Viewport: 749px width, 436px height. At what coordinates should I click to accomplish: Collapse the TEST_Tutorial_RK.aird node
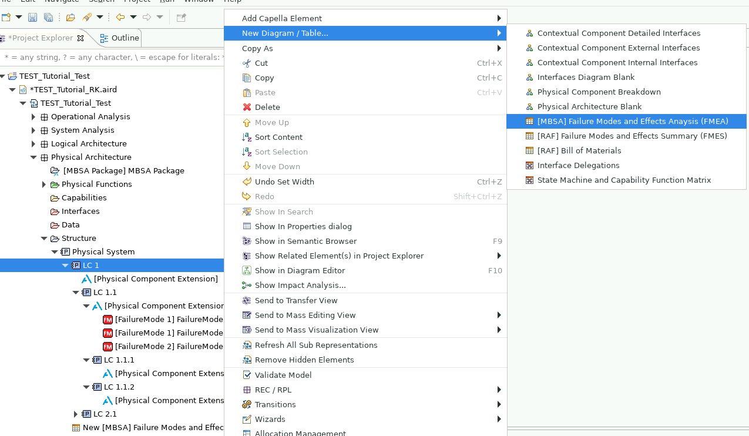[12, 90]
